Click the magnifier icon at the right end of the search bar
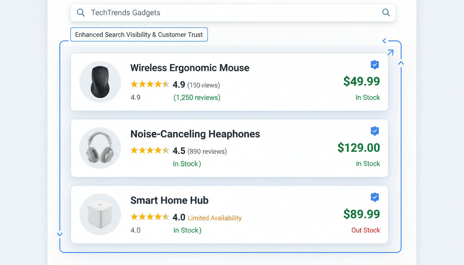 click(x=386, y=12)
